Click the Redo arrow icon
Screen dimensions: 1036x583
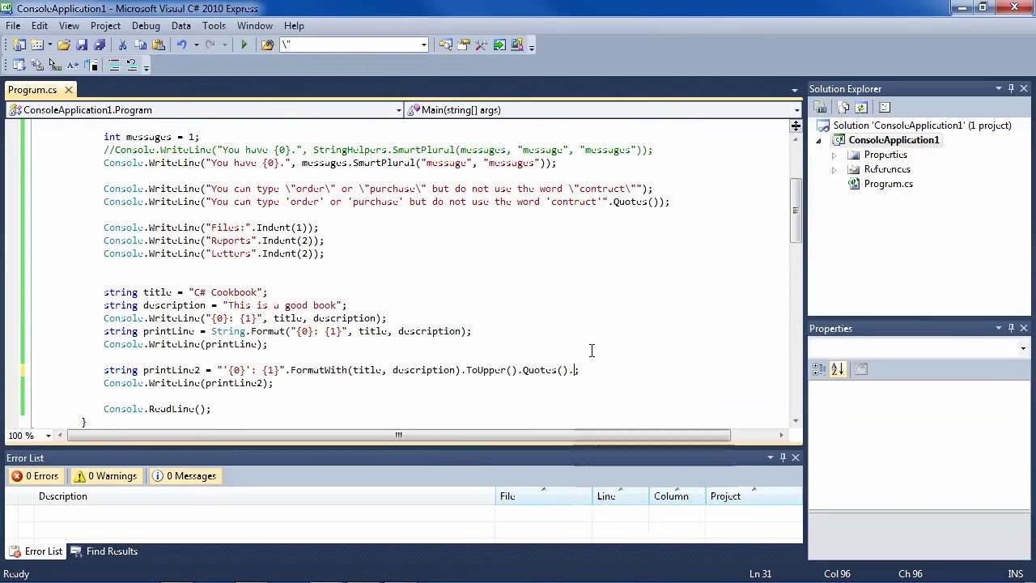click(210, 45)
